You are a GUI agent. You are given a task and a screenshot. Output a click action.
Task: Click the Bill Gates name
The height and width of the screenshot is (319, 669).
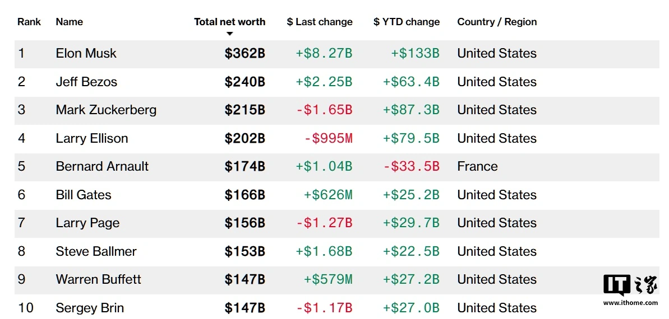point(84,195)
